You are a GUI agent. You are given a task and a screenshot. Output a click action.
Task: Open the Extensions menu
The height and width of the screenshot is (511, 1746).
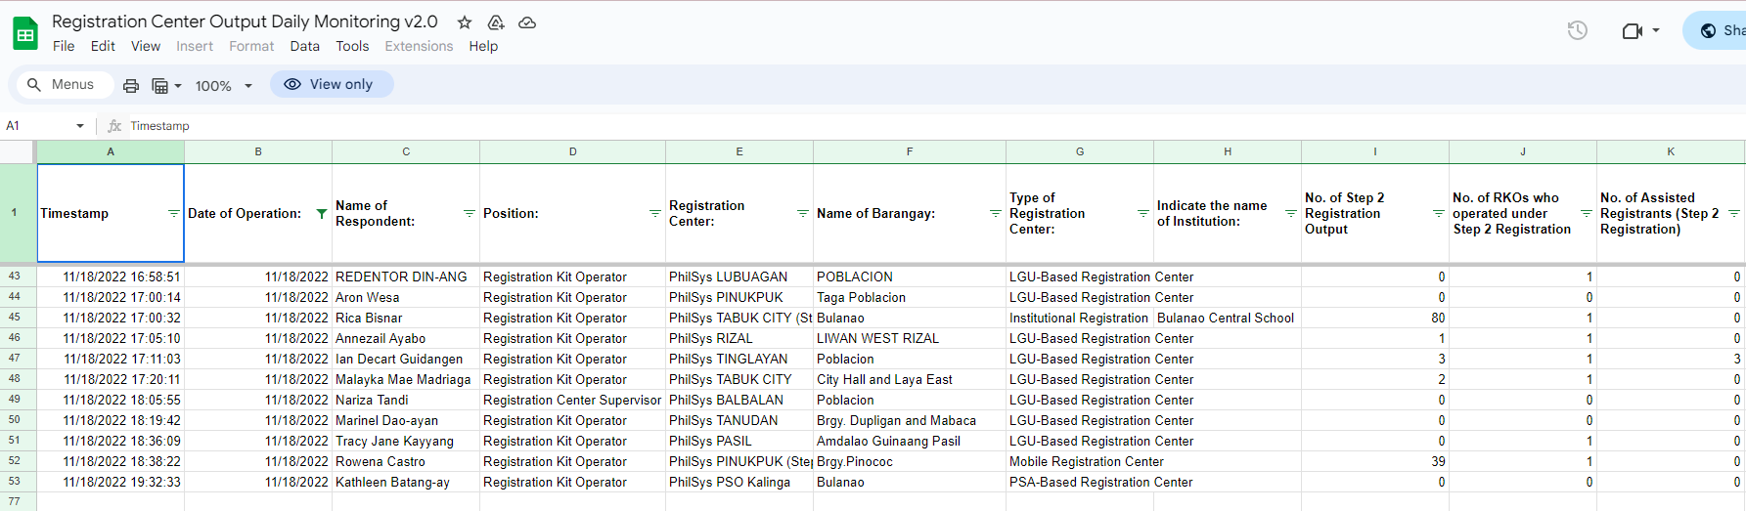pos(419,46)
